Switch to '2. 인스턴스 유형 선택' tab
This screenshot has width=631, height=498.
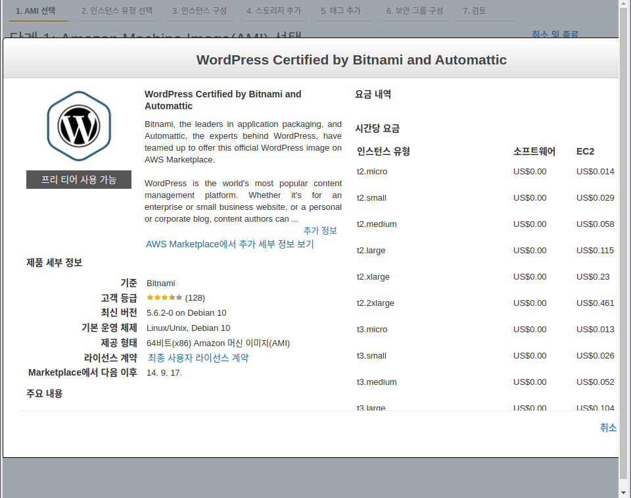click(117, 11)
